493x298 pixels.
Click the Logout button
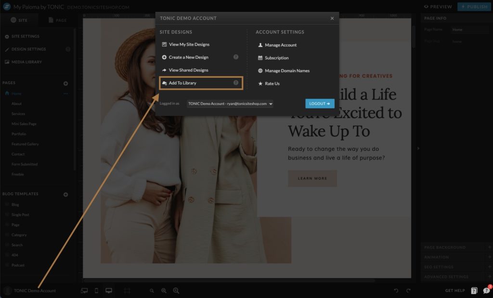coord(320,103)
